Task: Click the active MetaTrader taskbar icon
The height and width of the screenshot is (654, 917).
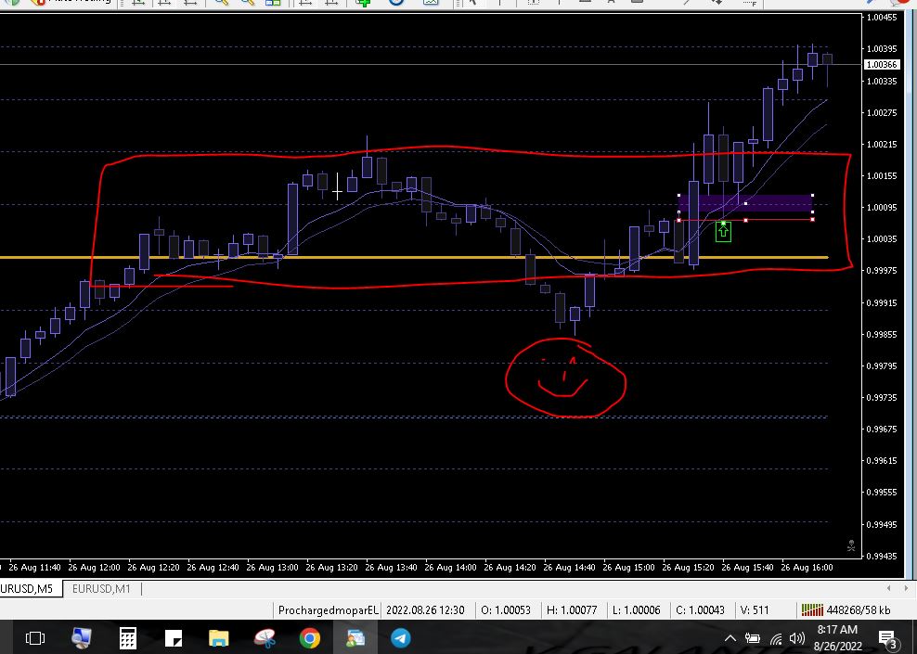Action: click(355, 638)
